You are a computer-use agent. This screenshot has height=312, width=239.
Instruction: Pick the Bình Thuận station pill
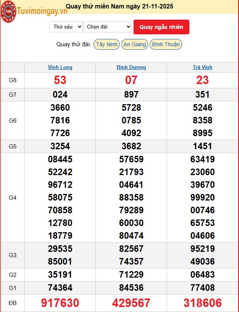165,44
